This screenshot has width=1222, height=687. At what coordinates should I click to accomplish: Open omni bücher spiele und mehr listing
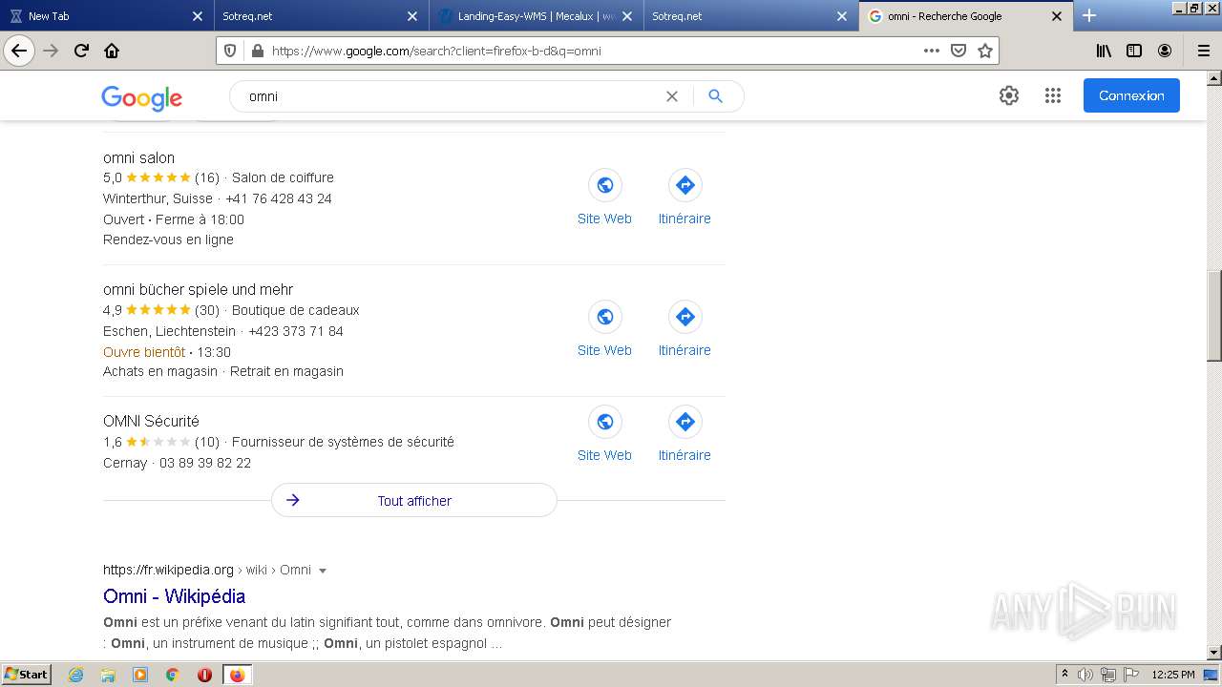[198, 289]
